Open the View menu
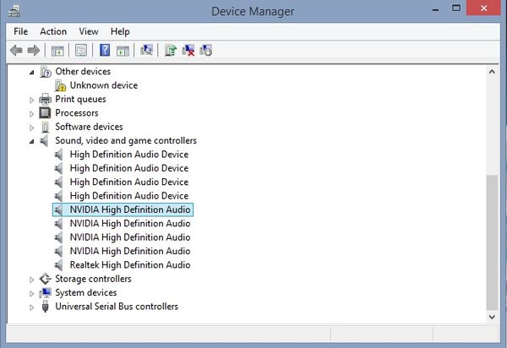This screenshot has height=348, width=507. [89, 31]
